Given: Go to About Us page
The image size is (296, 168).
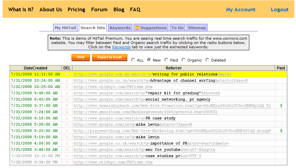Looking at the screenshot, I should click(51, 9).
